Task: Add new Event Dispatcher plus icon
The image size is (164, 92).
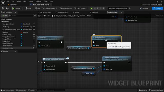Action: (x=34, y=48)
